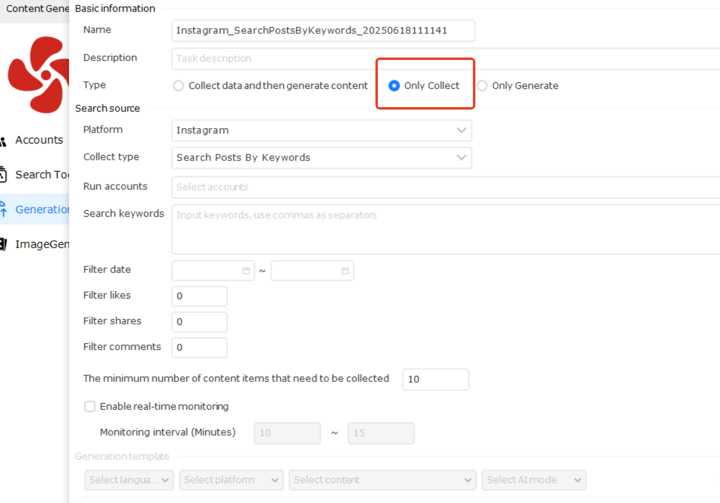Screen dimensions: 720x503
Task: Click the Search keywords text area
Action: [x=445, y=230]
